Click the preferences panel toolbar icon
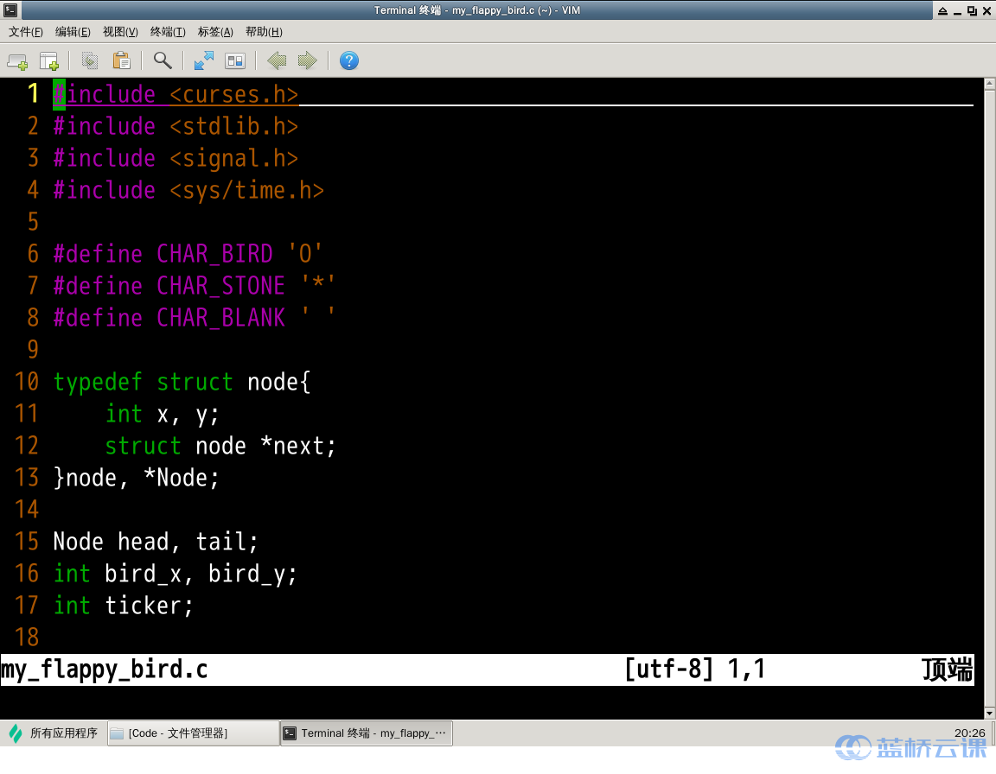Viewport: 996px width, 774px height. (235, 60)
